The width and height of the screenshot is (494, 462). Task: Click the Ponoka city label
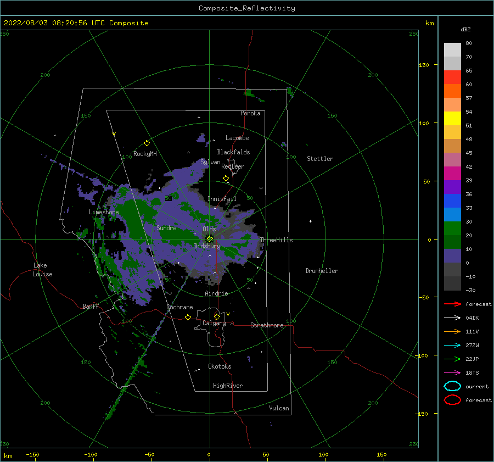(250, 113)
